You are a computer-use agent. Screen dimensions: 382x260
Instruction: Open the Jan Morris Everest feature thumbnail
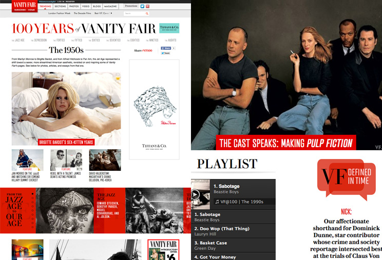28,160
